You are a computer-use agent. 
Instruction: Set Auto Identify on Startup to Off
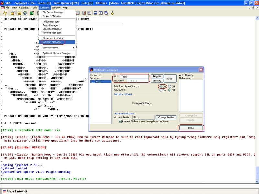[x=169, y=87]
